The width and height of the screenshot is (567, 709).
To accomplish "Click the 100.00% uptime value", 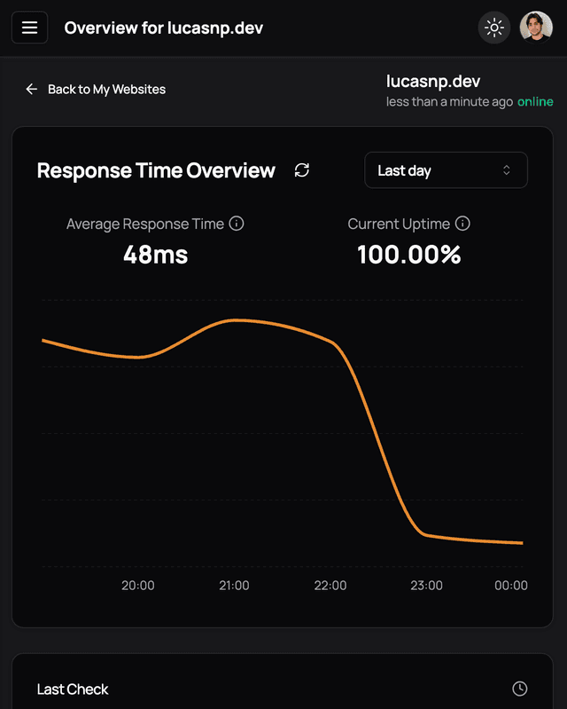I will click(x=408, y=256).
